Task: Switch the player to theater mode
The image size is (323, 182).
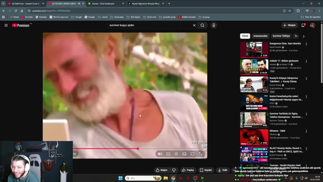Action: 184,154
